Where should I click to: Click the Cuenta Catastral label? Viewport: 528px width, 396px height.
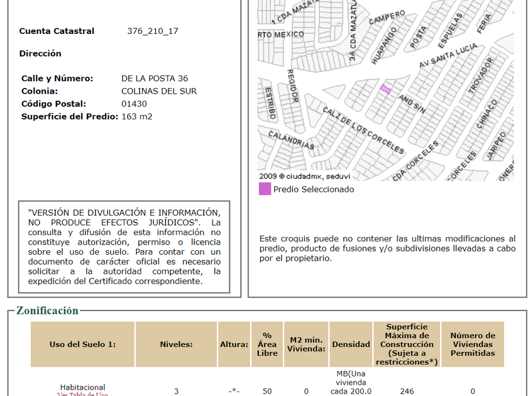pos(57,31)
